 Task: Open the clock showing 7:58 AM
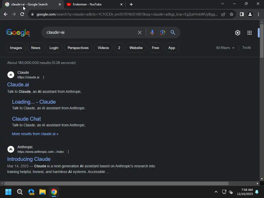(245, 192)
